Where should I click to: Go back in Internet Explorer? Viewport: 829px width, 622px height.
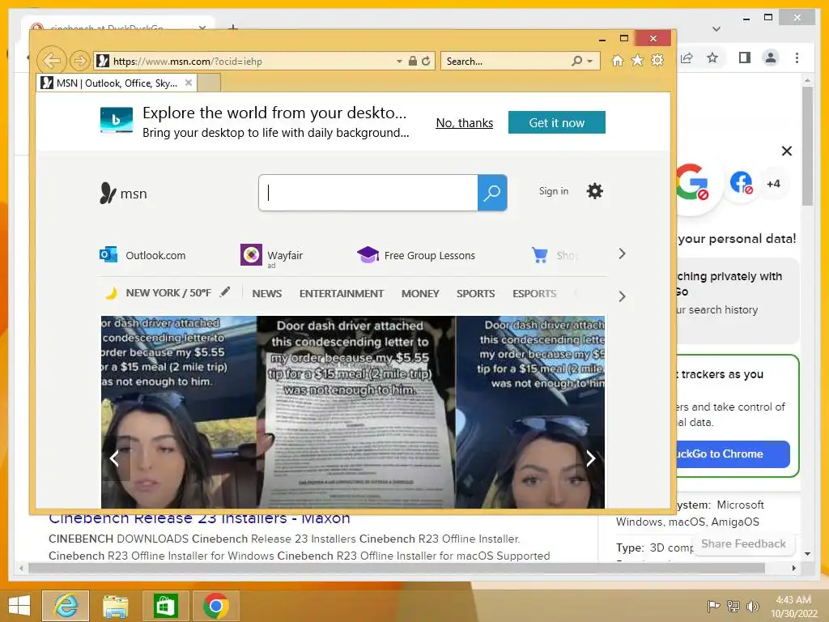[51, 61]
